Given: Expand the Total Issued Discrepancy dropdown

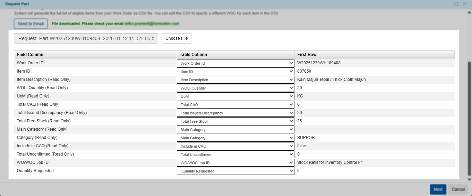Looking at the screenshot, I should coord(235,113).
